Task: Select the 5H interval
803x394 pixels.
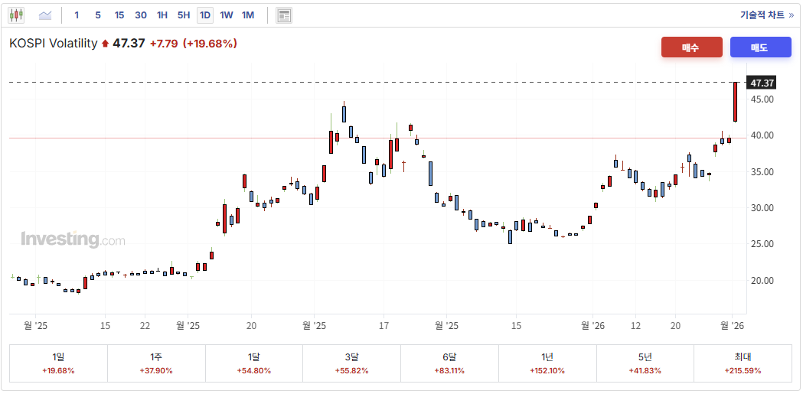Action: (x=184, y=15)
